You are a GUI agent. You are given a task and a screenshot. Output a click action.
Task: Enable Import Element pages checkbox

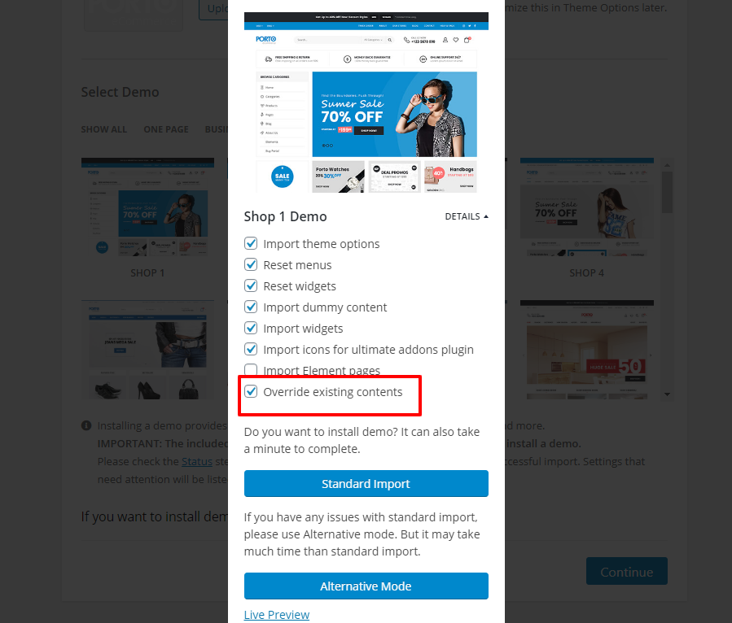pyautogui.click(x=251, y=370)
